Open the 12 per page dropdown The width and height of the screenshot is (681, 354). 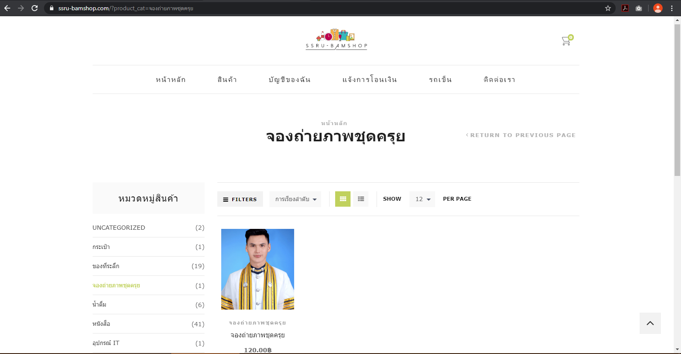(x=422, y=199)
